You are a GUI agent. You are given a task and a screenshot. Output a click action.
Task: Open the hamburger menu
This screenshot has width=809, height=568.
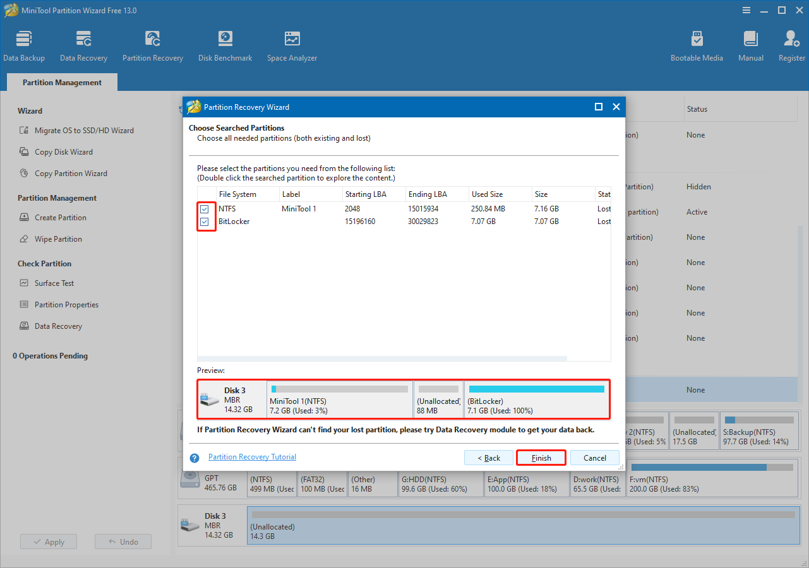point(746,10)
